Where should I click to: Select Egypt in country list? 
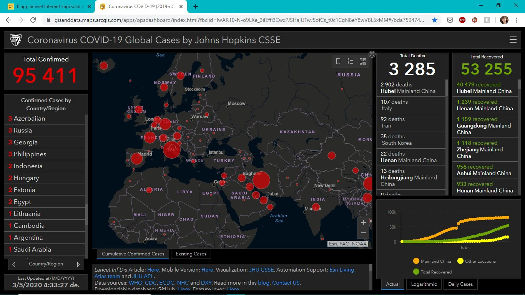(45, 202)
